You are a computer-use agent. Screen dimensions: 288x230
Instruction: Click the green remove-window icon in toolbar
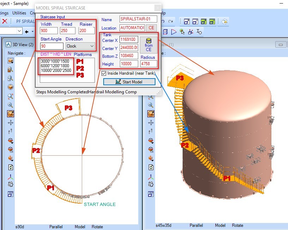click(212, 21)
